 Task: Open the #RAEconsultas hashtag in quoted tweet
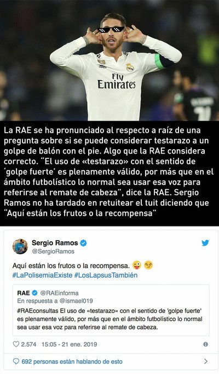tap(38, 311)
